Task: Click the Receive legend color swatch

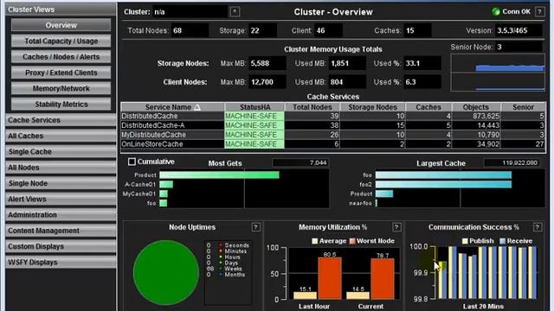Action: (503, 241)
